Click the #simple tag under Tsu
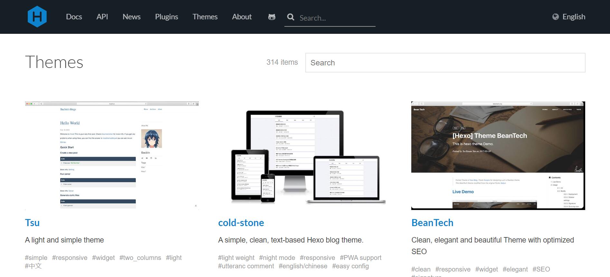Screen dimensions: 610x277 [x=36, y=258]
